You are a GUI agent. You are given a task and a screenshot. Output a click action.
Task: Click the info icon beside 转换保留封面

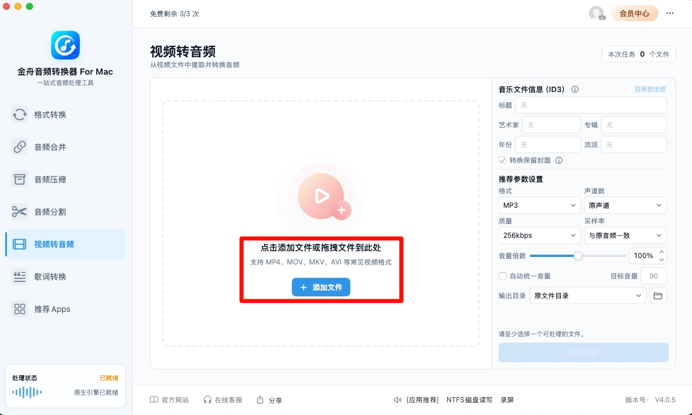pos(559,160)
